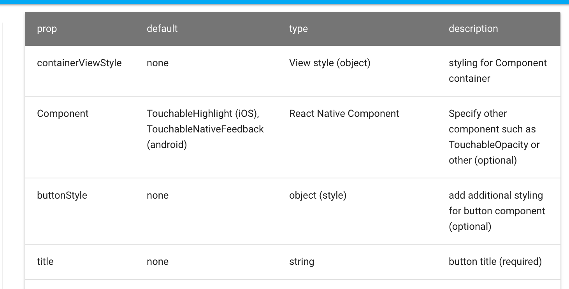Click the 'object (style)' type cell

[x=318, y=195]
